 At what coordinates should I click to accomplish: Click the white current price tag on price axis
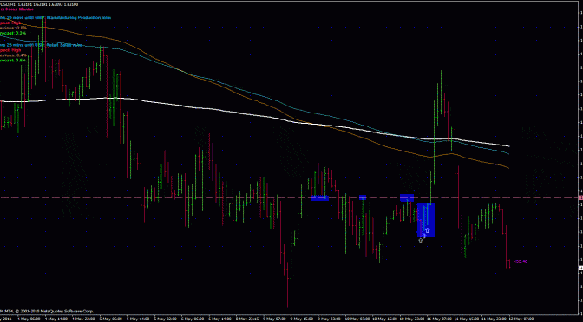pos(581,267)
